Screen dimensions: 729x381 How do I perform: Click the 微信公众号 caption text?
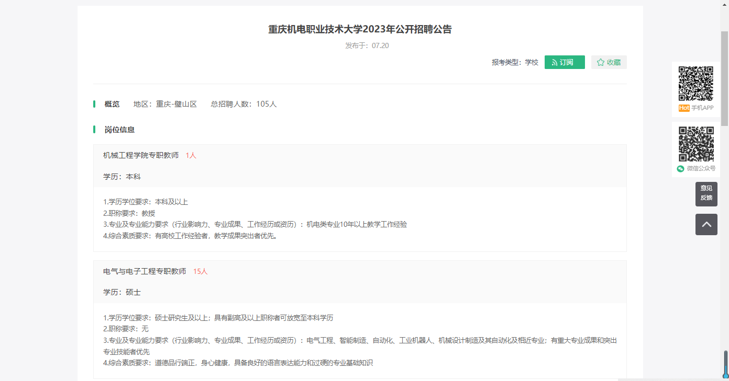pos(701,168)
